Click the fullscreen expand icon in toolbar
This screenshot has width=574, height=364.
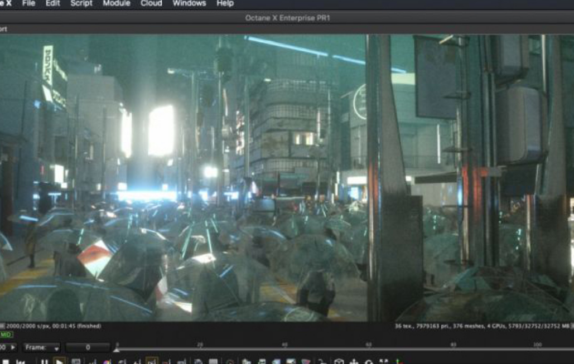(x=384, y=362)
